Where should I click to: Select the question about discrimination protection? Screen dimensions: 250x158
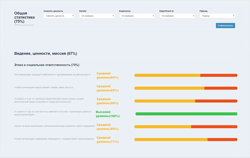(x=52, y=75)
